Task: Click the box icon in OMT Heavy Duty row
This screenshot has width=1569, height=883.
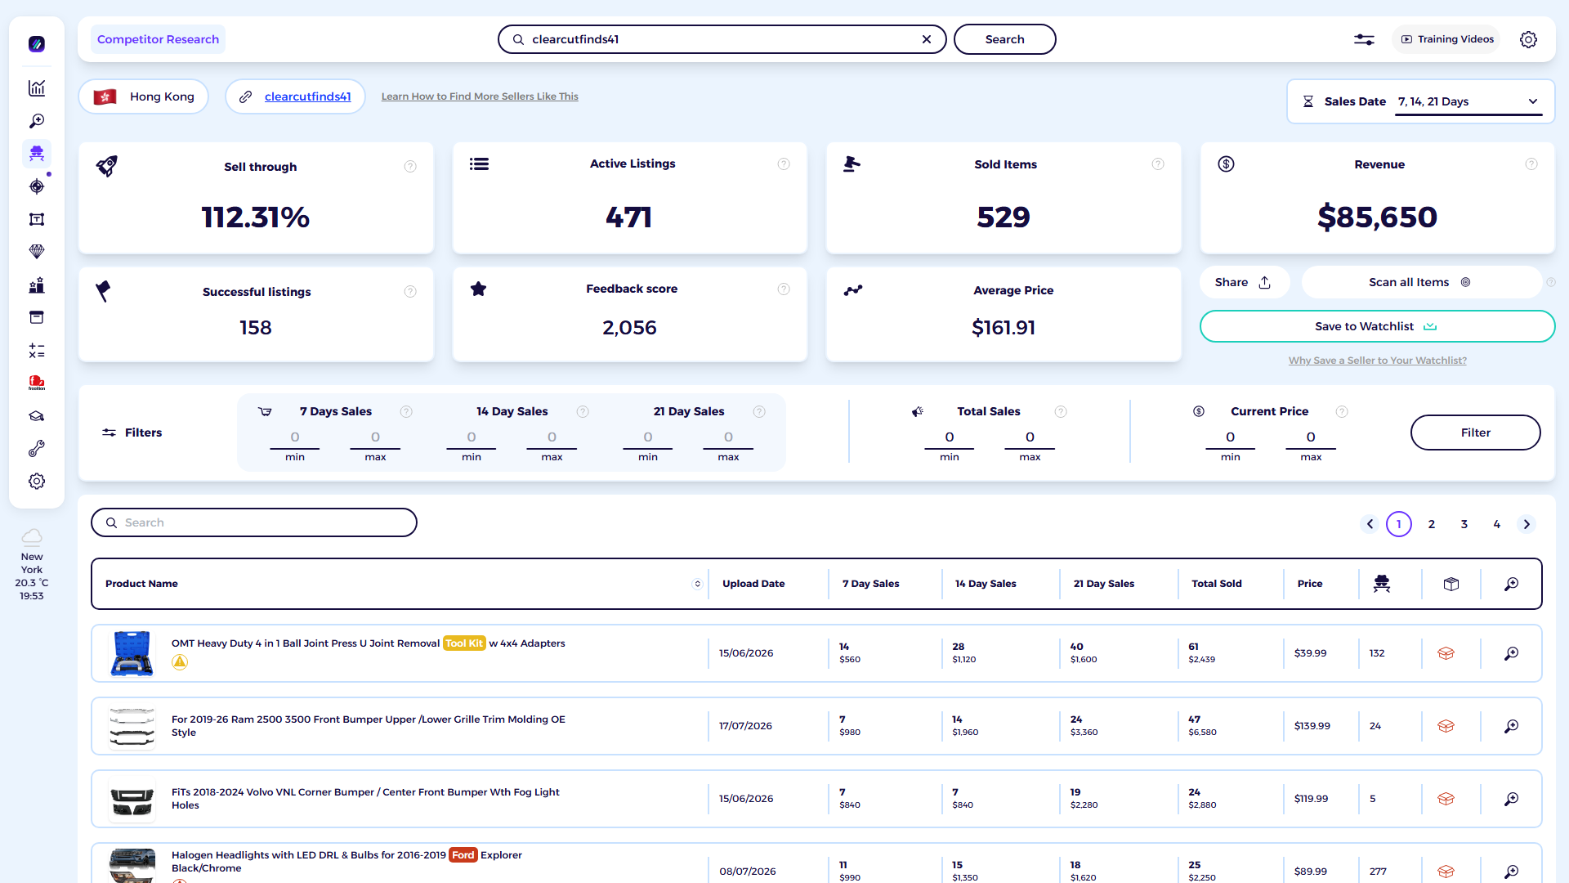Action: pos(1446,653)
